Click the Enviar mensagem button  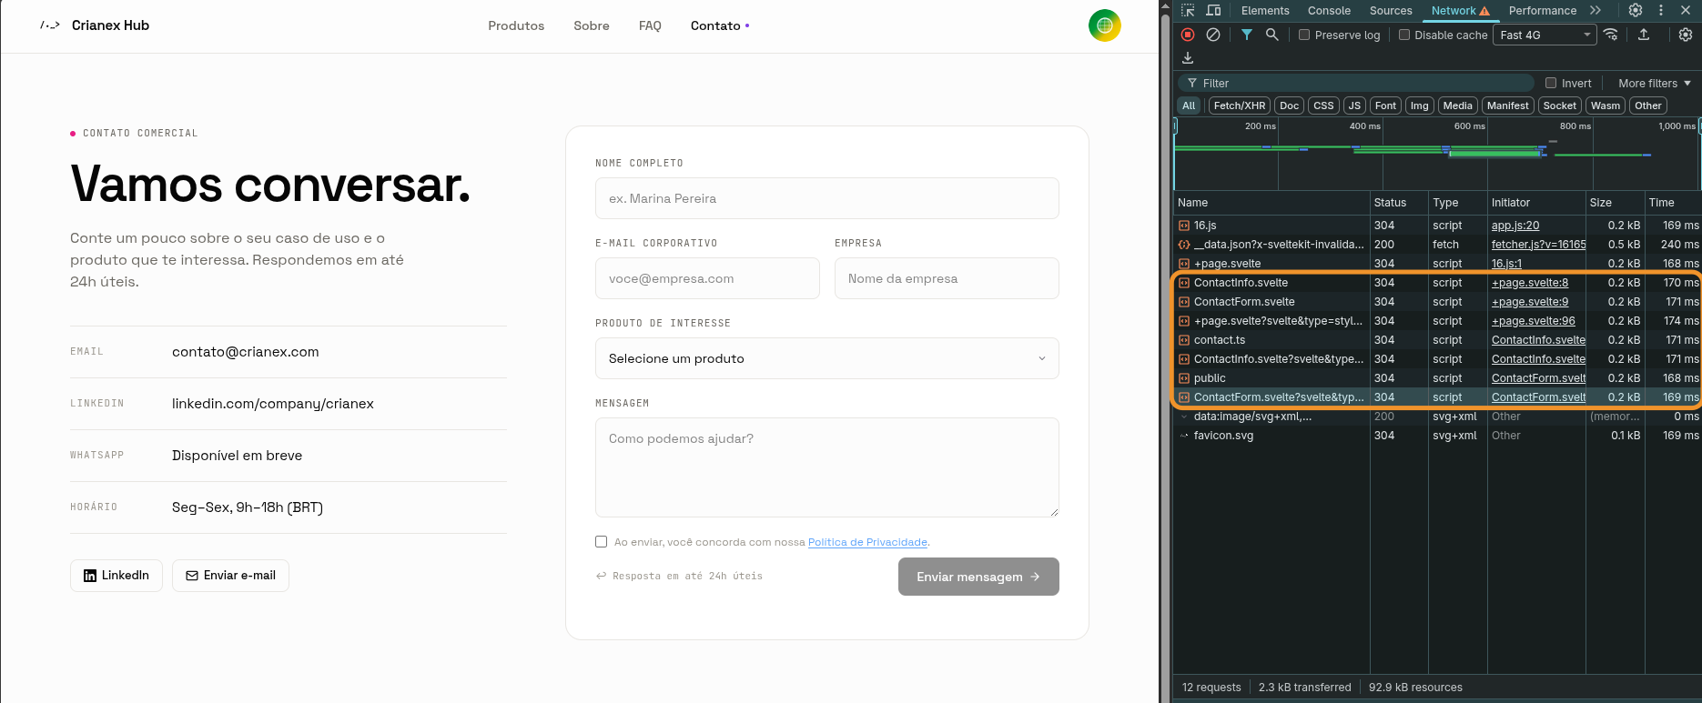coord(978,577)
